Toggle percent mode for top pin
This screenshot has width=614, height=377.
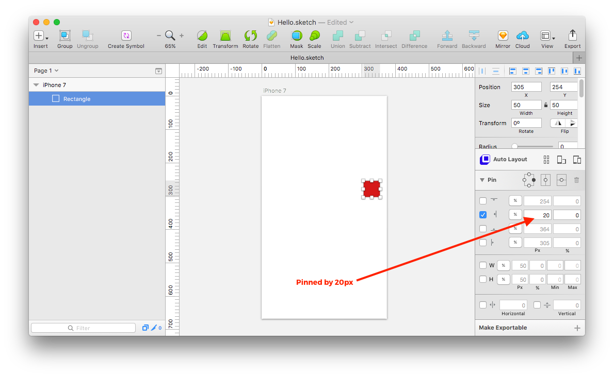(x=515, y=201)
